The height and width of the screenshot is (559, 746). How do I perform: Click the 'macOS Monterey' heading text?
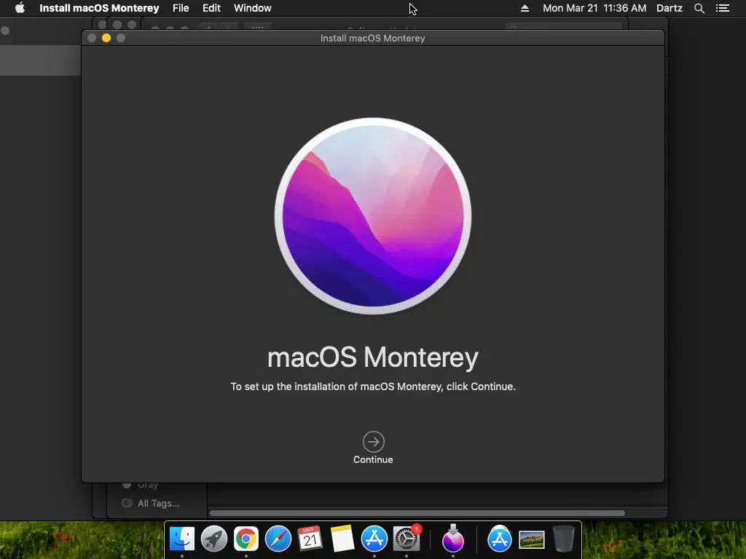pos(373,357)
